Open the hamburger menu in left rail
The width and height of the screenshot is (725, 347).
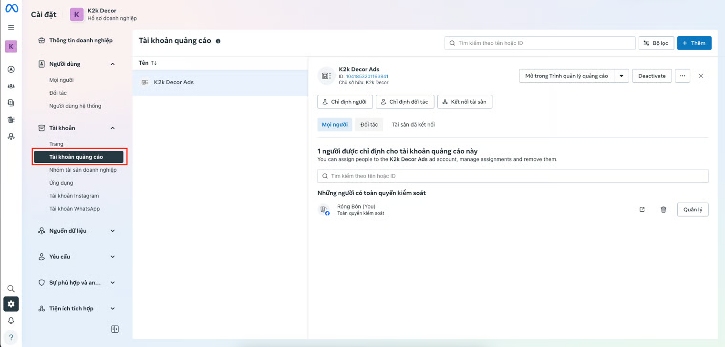point(11,28)
